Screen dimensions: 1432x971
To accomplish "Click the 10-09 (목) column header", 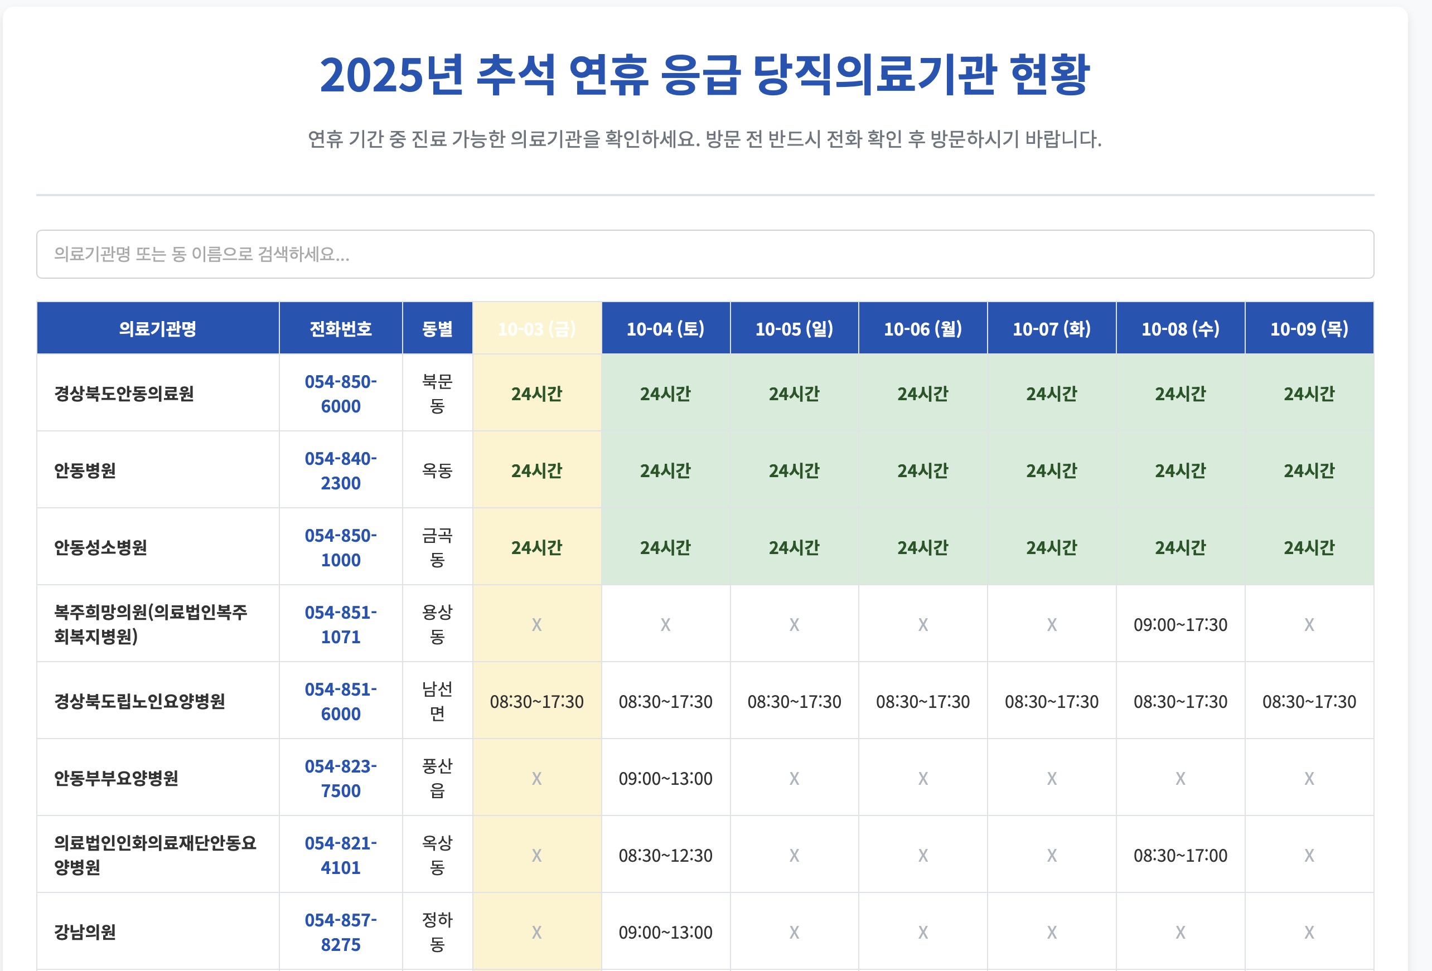I will 1309,328.
